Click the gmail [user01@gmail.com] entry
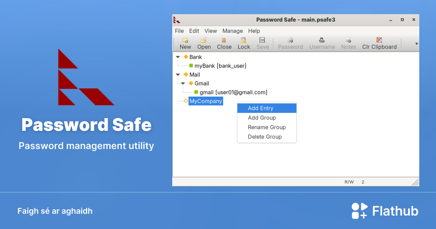 (x=233, y=92)
